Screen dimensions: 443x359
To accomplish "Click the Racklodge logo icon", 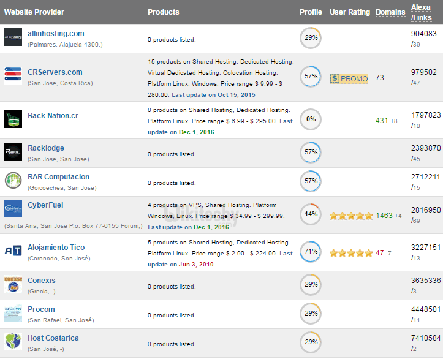I will [x=13, y=152].
